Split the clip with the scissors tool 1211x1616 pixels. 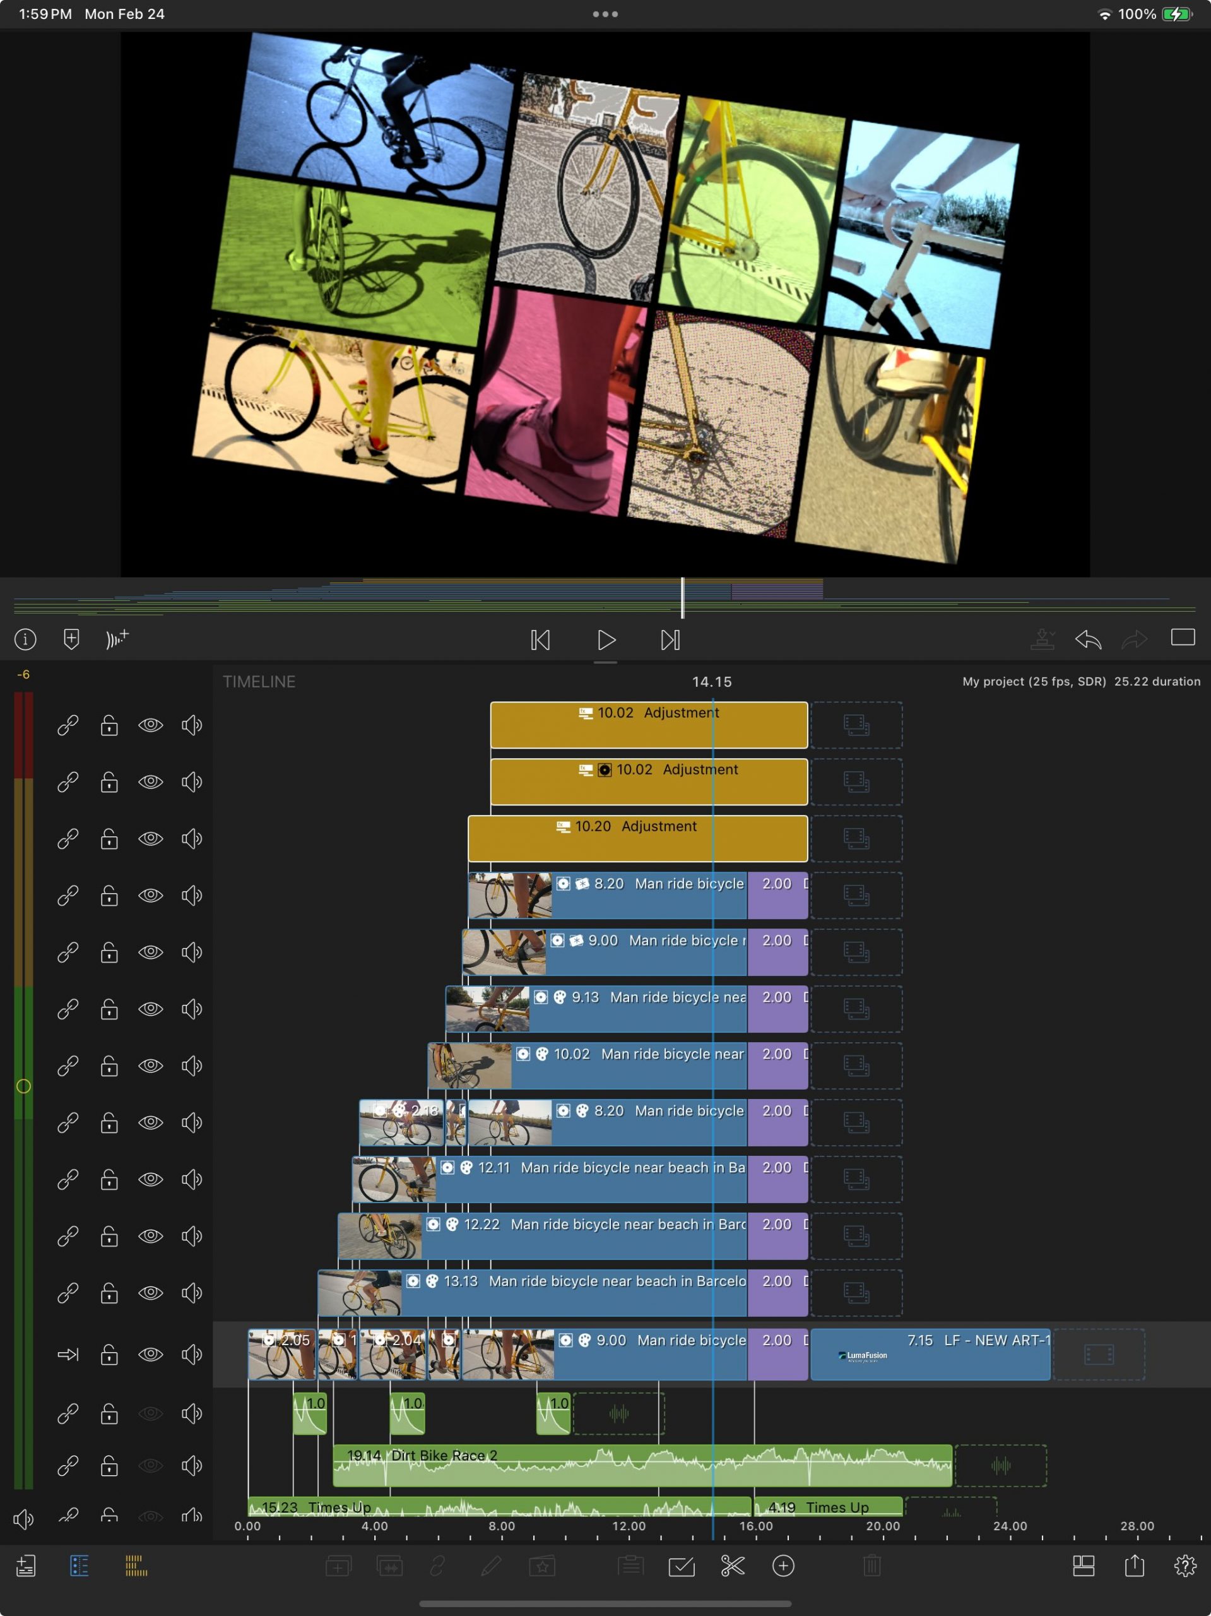tap(734, 1565)
